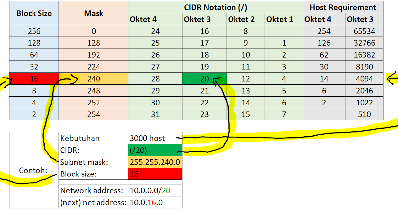Select the green CIDR cell showing 20
The height and width of the screenshot is (209, 398).
coord(205,79)
